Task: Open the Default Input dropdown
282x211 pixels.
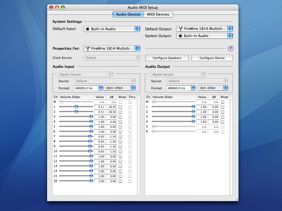Action: 112,29
